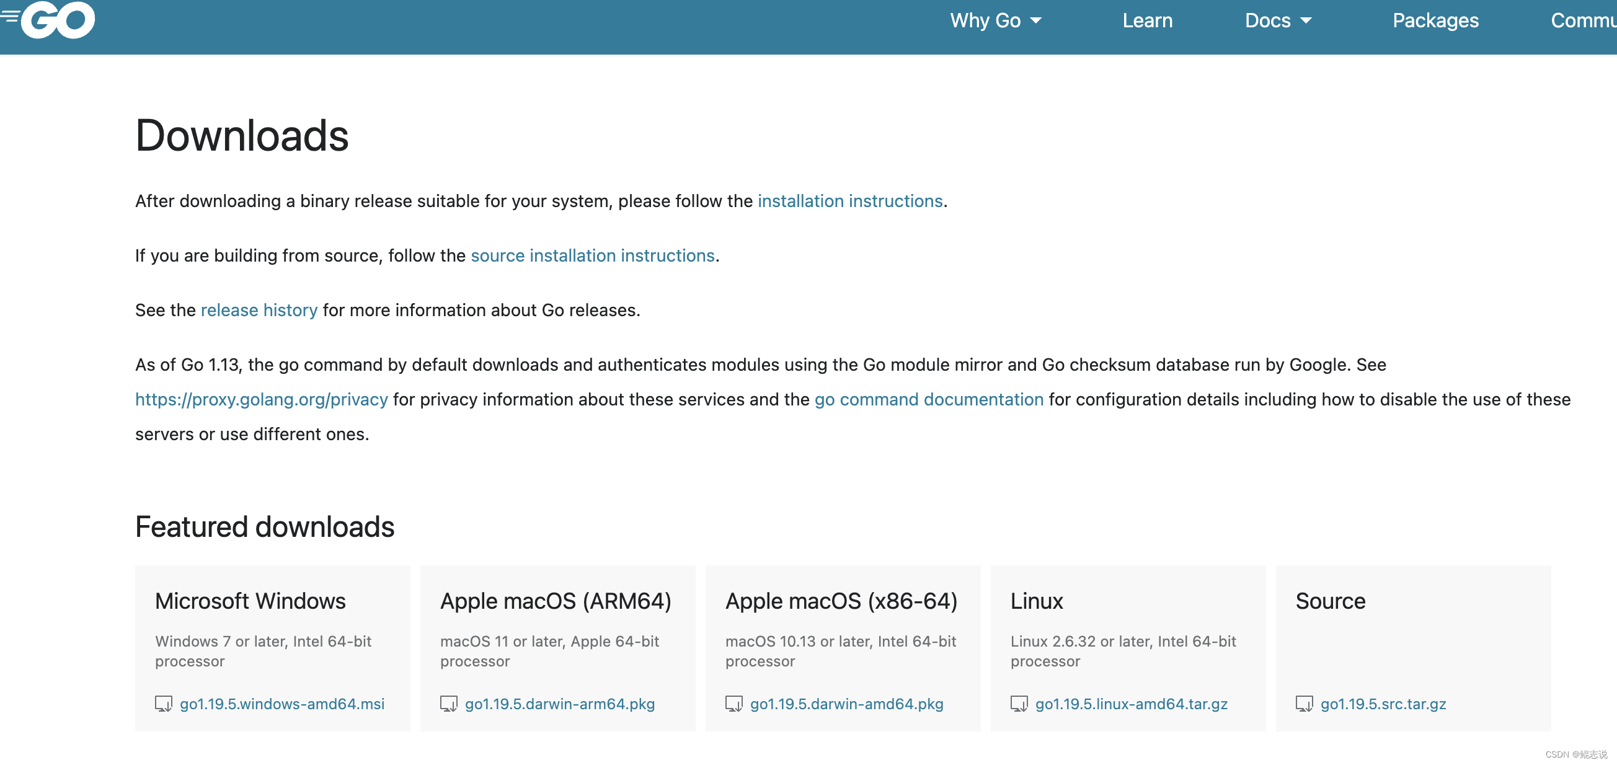Image resolution: width=1617 pixels, height=765 pixels.
Task: Click the https://proxy.golang.org/privacy link
Action: (x=262, y=399)
